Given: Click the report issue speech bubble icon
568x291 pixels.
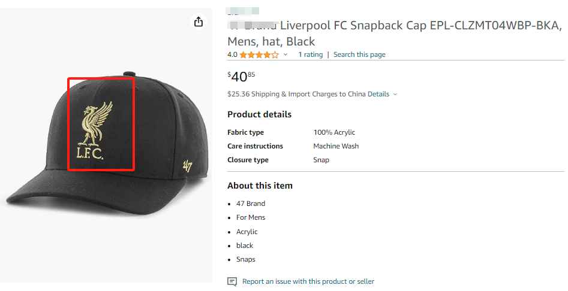Looking at the screenshot, I should 232,281.
